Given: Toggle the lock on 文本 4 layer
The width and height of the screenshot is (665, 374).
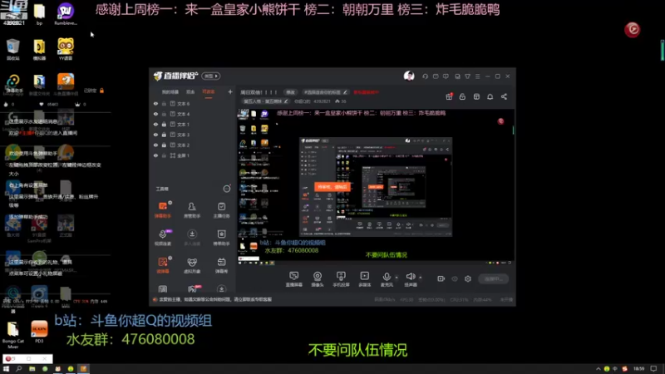Looking at the screenshot, I should coord(164,114).
